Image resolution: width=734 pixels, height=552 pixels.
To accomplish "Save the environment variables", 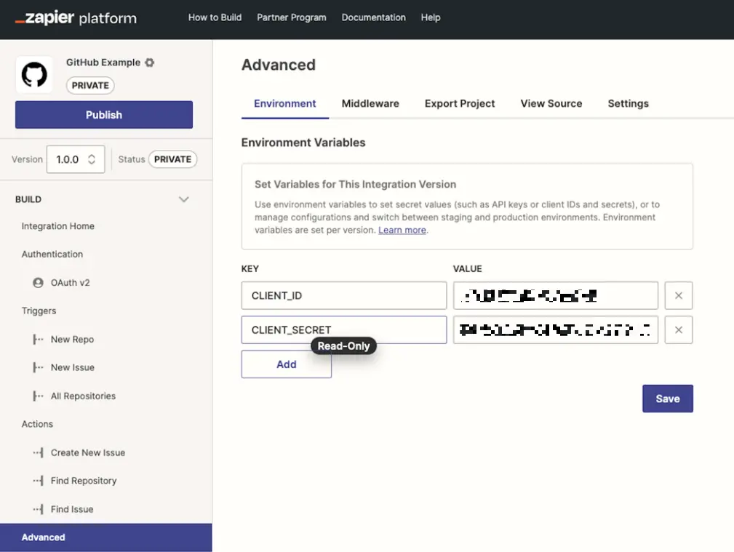I will (668, 399).
